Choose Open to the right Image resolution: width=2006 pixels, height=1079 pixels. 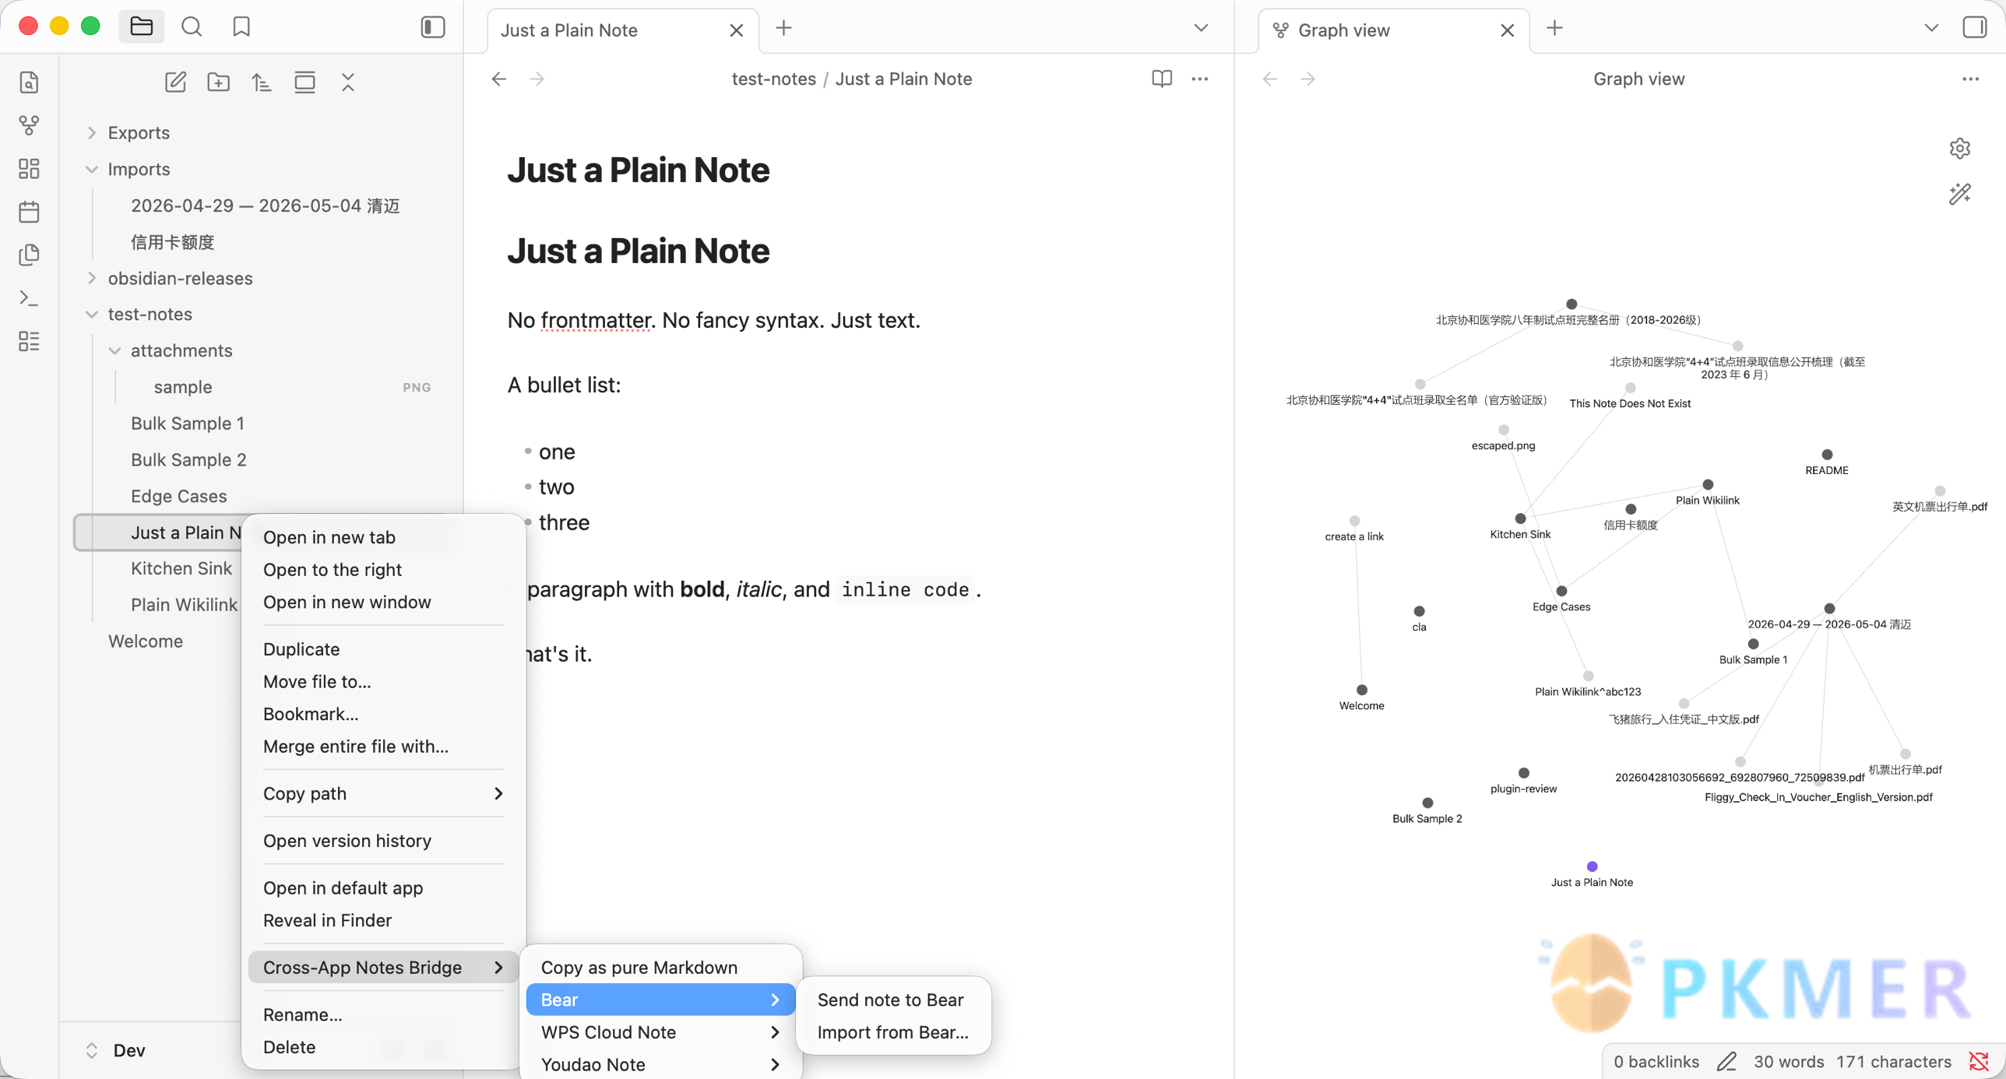(x=383, y=570)
